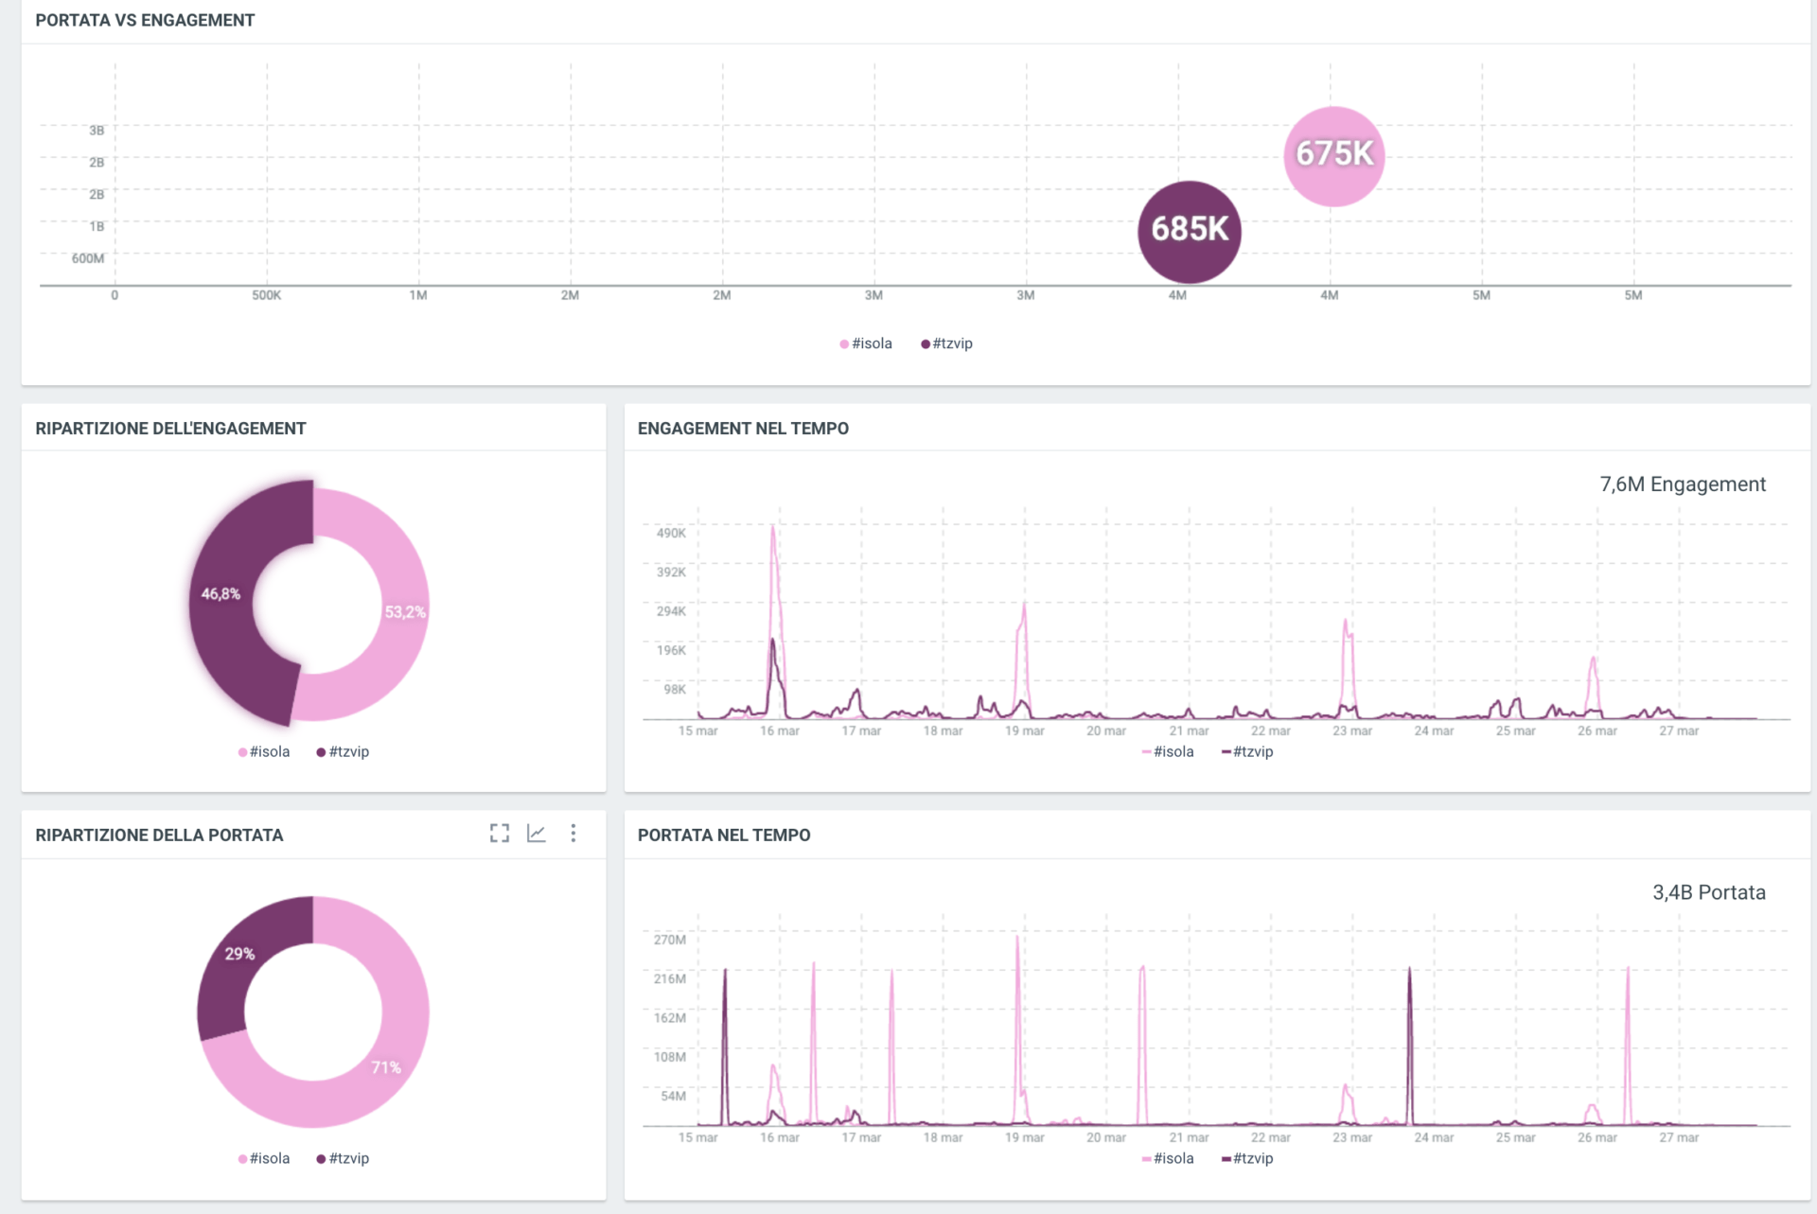Expand Ripartizione della Portata widget to fullscreen

[x=500, y=833]
